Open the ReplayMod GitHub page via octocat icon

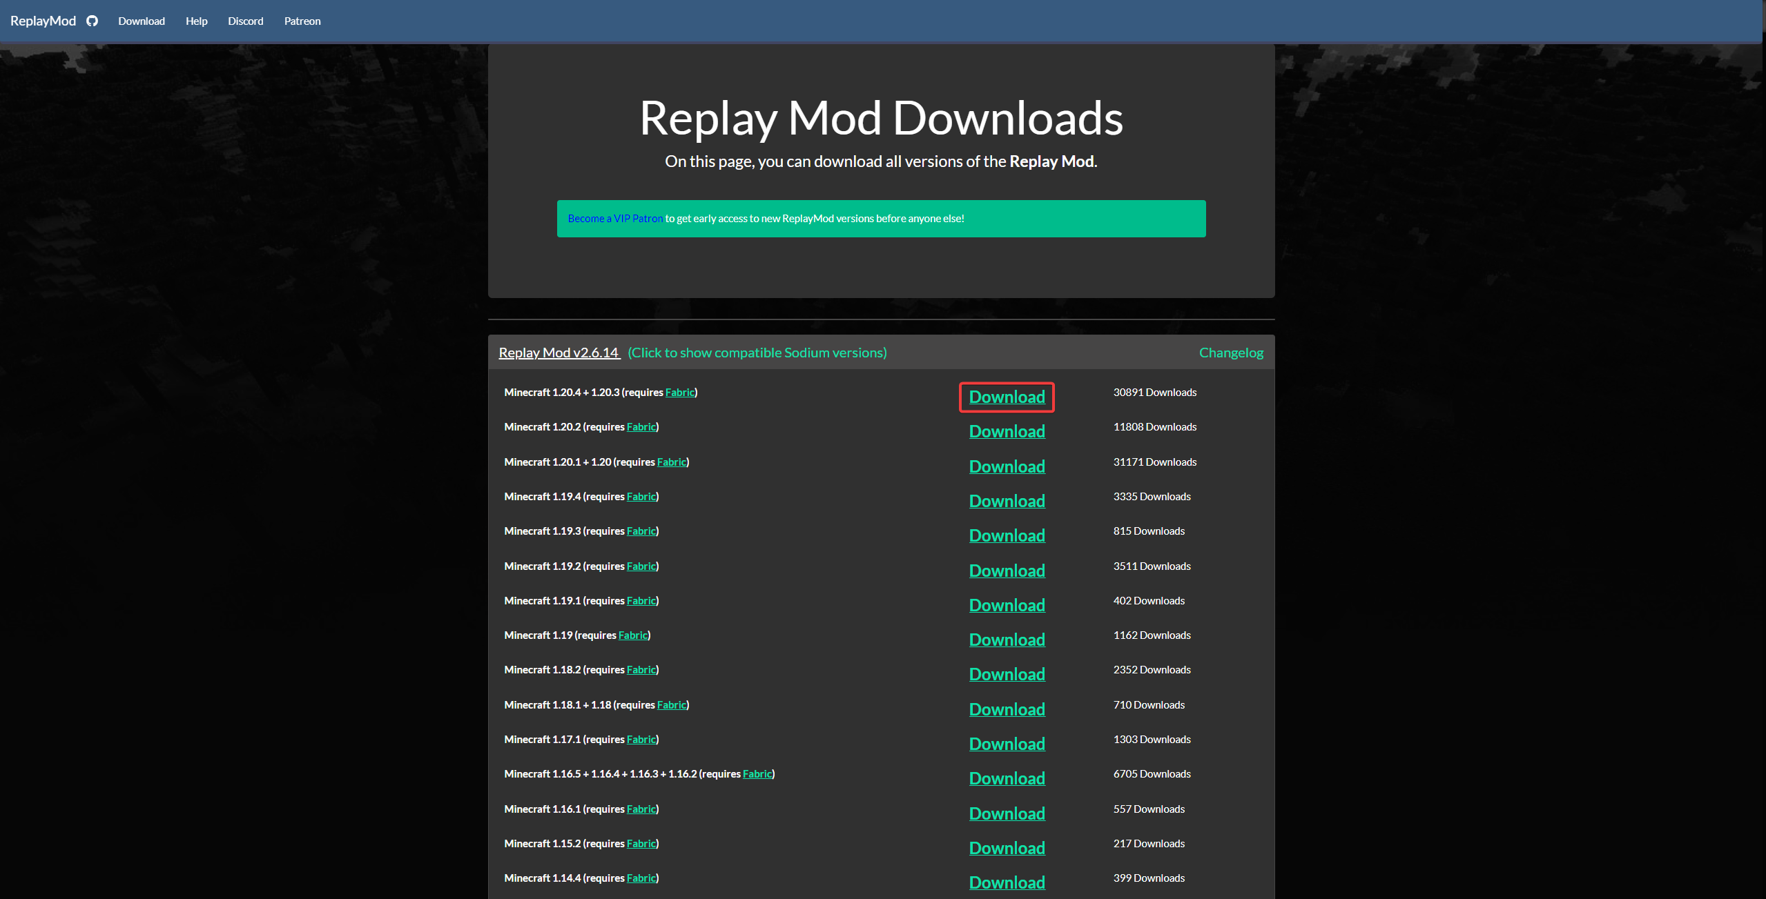(92, 21)
